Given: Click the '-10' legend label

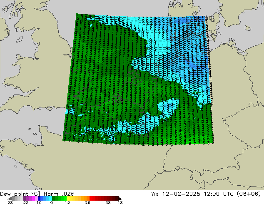Looking at the screenshot, I should click(x=37, y=202).
